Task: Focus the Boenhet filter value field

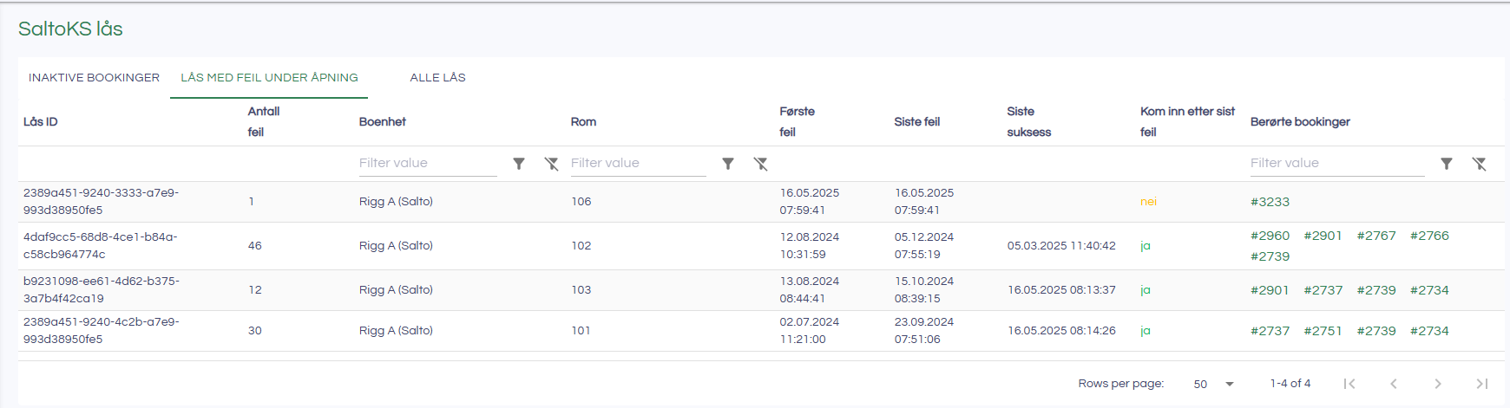Action: click(427, 163)
